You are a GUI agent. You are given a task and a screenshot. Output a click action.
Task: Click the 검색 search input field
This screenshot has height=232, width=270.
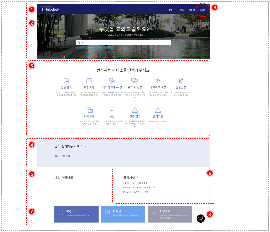124,43
